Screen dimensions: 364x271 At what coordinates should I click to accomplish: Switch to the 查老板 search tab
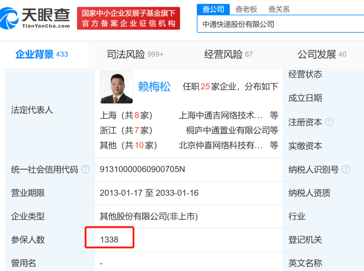[x=246, y=9]
